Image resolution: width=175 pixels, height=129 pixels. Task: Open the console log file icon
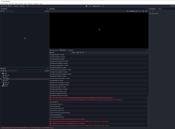click(x=83, y=52)
